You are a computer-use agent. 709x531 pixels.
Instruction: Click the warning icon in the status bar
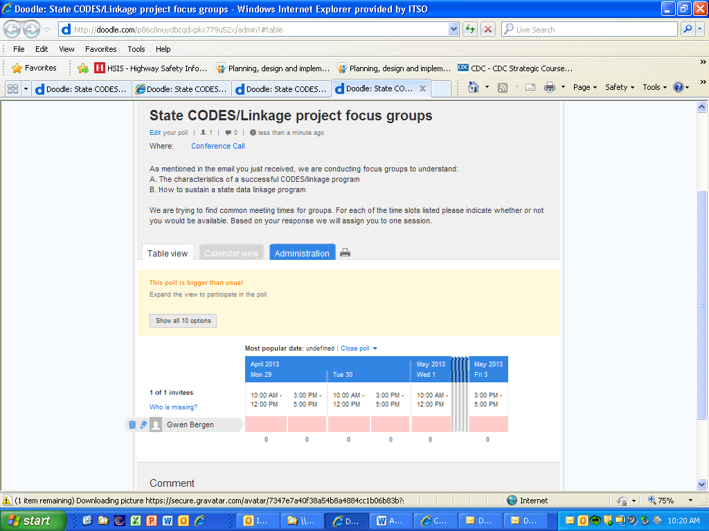pos(7,501)
